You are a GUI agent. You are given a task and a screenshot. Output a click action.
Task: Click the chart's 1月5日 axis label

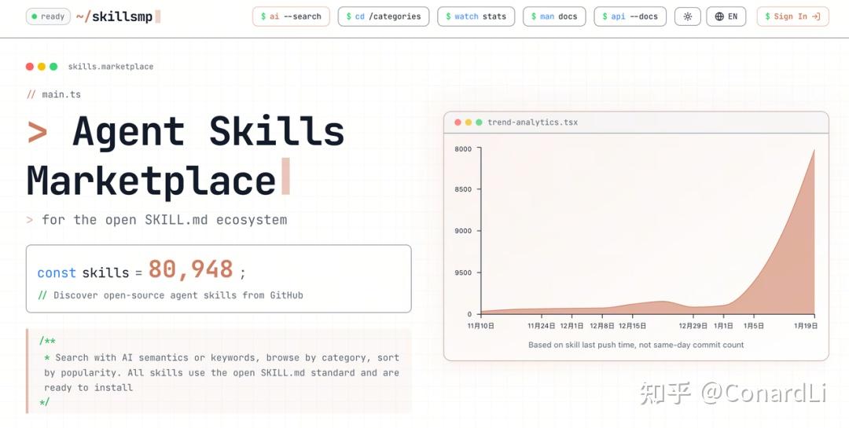753,326
